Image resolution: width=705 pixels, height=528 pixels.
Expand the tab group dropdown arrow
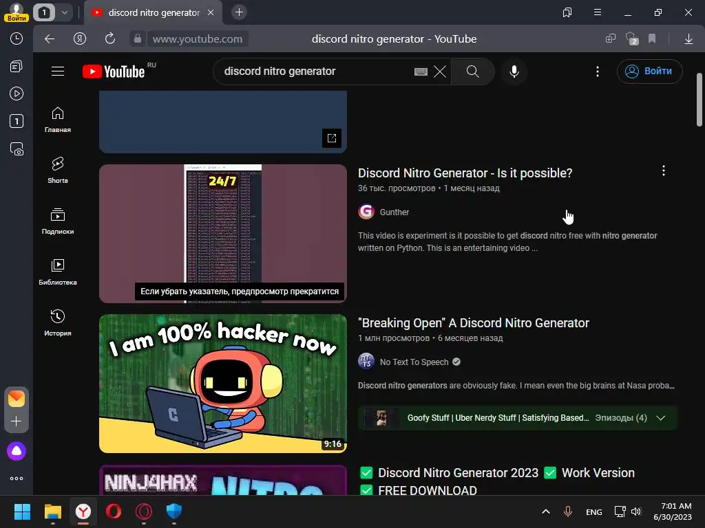click(64, 12)
